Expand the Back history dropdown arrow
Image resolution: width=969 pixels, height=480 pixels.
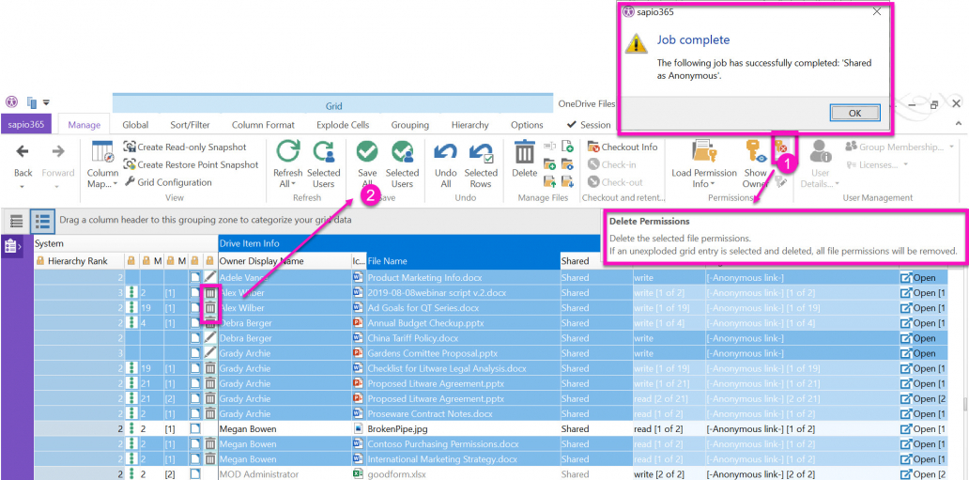[23, 186]
